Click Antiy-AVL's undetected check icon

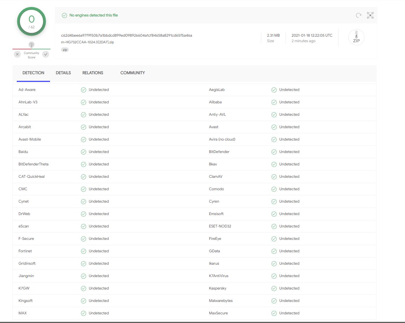coord(274,115)
